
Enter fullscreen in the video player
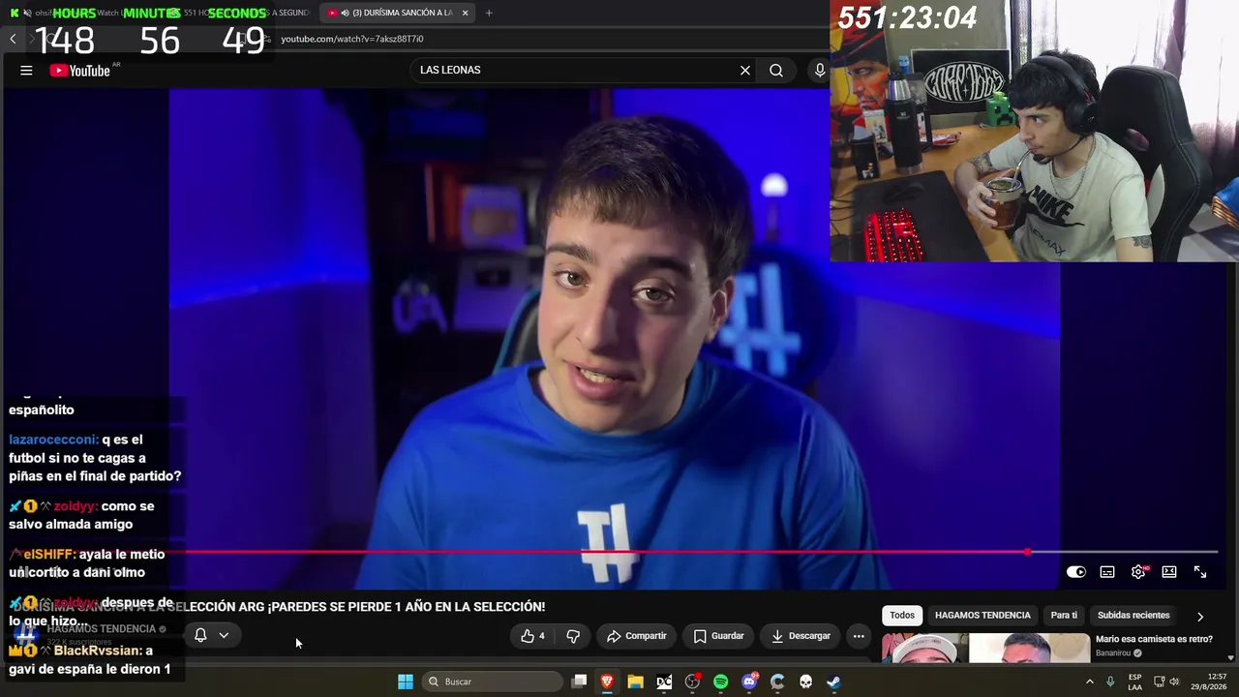point(1200,572)
